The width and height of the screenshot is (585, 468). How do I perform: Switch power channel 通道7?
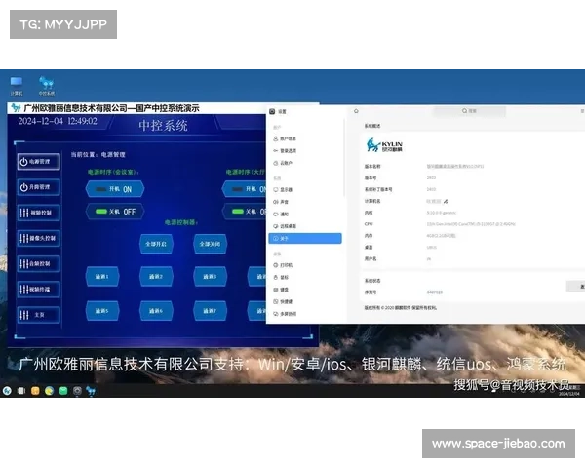point(210,311)
